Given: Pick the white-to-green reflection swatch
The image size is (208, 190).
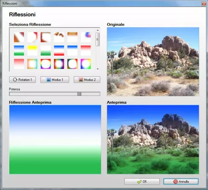Looking at the screenshot, I should 46,50.
